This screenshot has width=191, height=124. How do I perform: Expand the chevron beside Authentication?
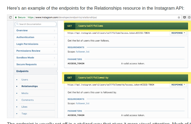click(55, 37)
